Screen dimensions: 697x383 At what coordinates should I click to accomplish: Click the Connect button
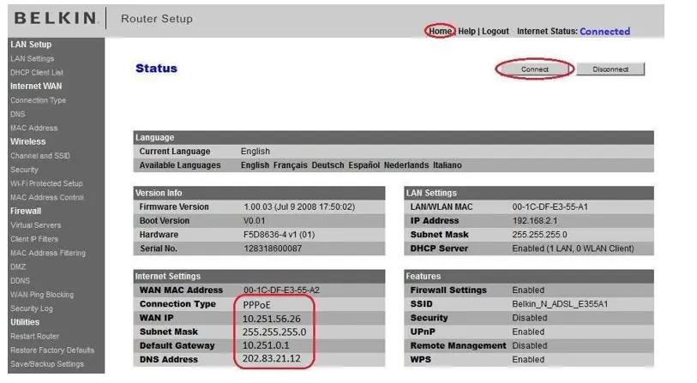pos(535,69)
